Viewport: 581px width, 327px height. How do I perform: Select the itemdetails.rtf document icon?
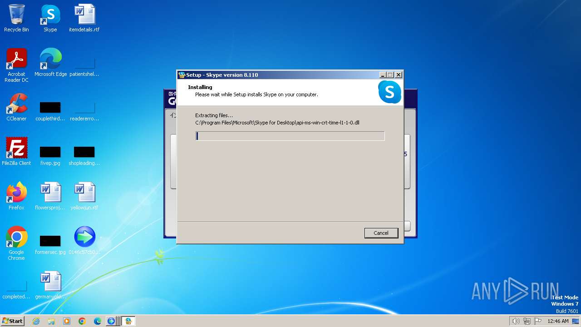(84, 18)
